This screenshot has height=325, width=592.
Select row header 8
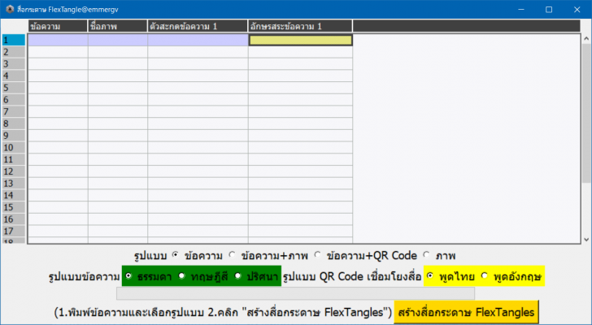14,123
